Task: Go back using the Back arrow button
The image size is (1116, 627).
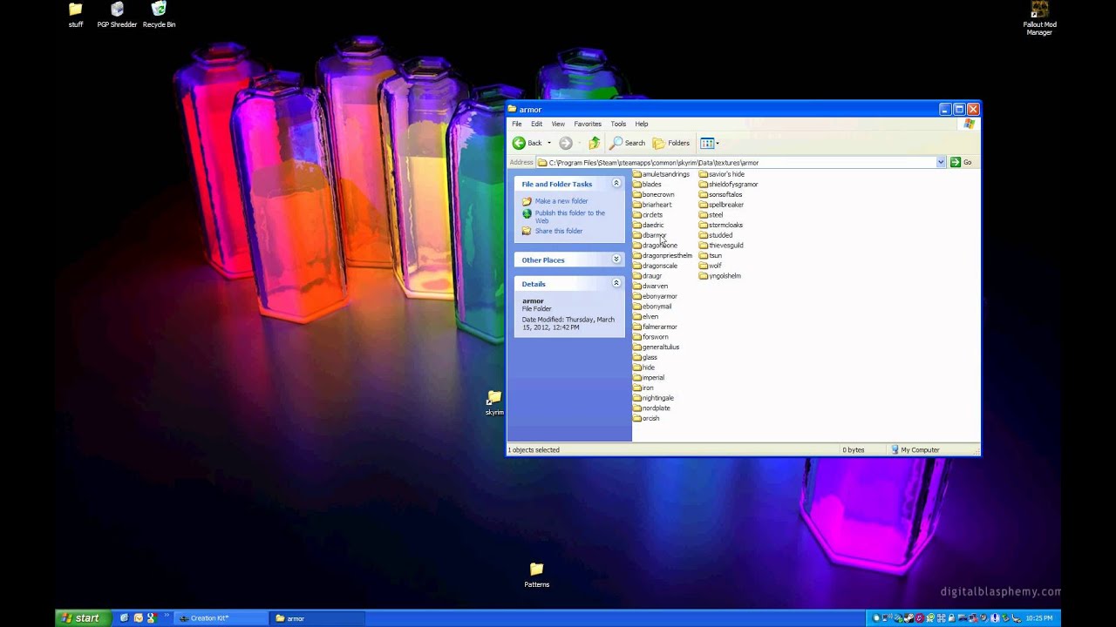Action: (x=527, y=143)
